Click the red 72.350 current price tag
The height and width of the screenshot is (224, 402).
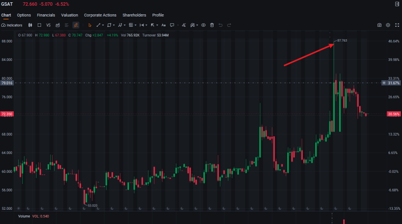7,114
